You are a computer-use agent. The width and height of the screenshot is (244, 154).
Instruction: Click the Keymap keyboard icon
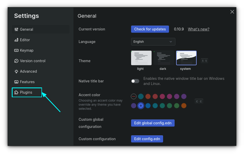point(16,50)
